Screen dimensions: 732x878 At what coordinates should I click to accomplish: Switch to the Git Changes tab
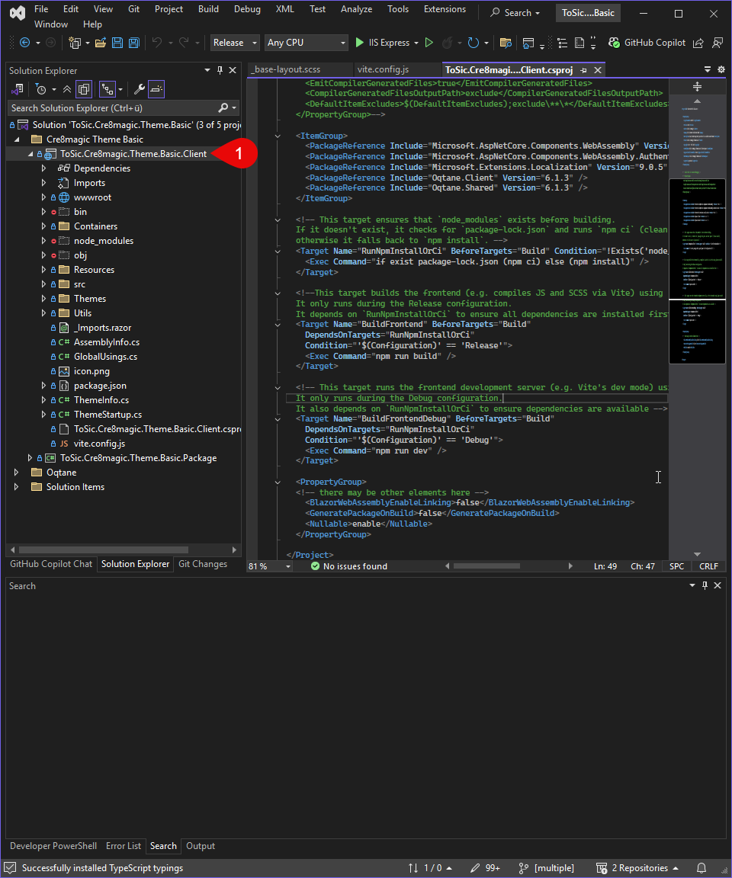[x=203, y=564]
